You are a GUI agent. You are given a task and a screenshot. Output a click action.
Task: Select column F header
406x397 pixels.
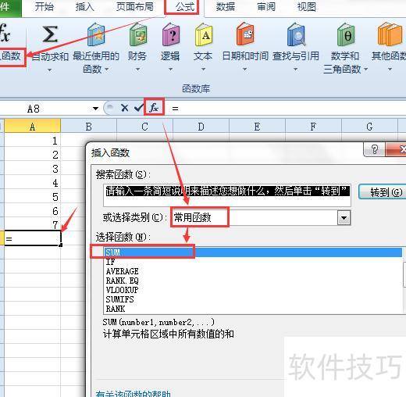(x=313, y=127)
